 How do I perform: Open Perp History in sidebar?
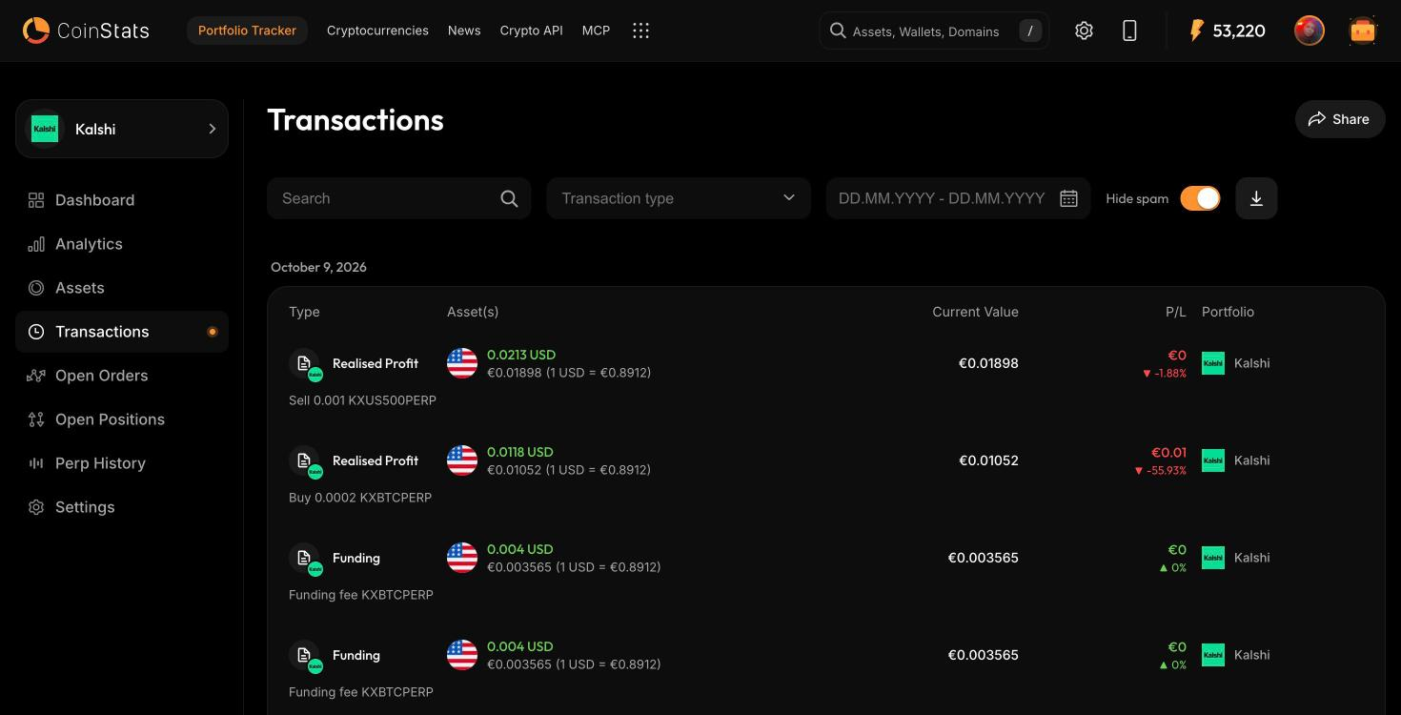pos(122,463)
